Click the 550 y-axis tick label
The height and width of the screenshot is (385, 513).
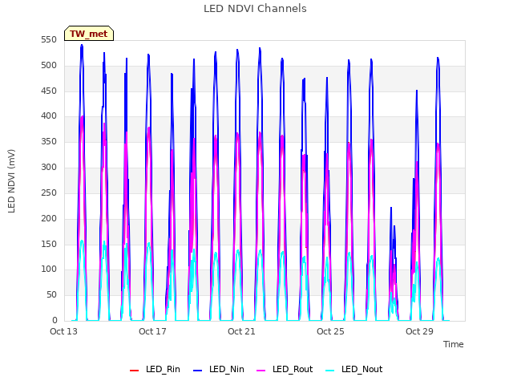(x=49, y=40)
